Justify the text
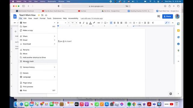The height and width of the screenshot is (108, 193). 121,23
